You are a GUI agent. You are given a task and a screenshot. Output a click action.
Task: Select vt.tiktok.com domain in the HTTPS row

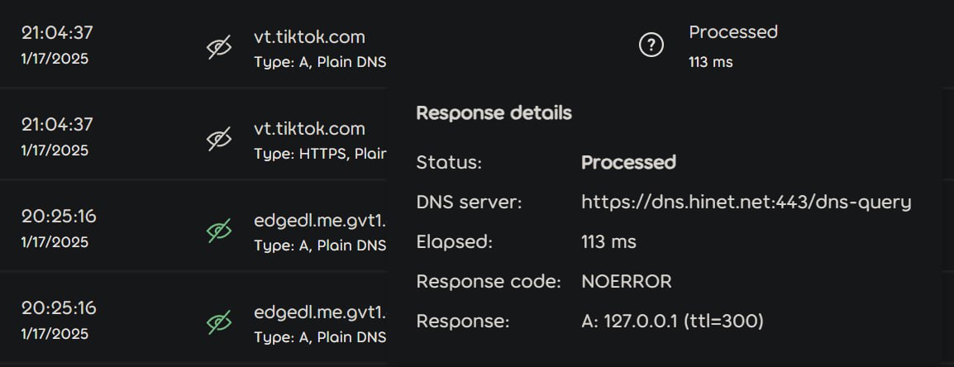coord(309,129)
